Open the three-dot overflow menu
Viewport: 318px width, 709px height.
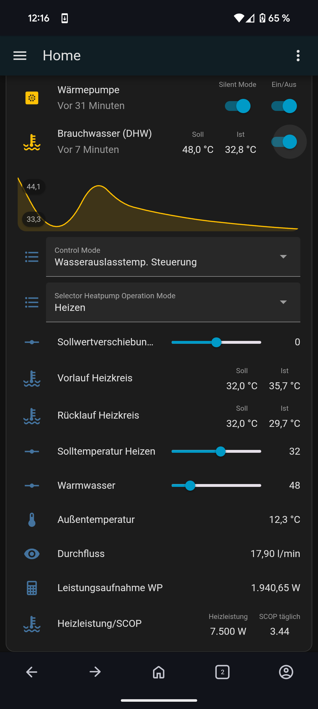point(298,56)
